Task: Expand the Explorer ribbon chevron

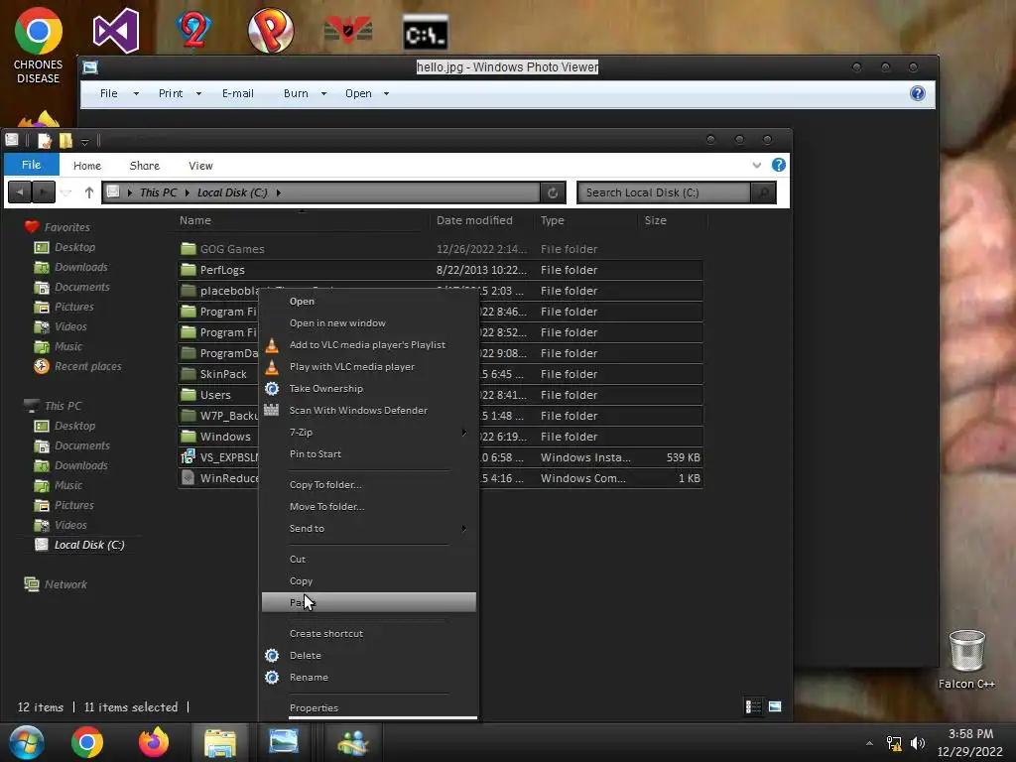Action: pyautogui.click(x=756, y=166)
